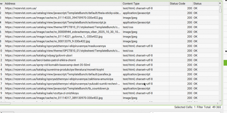Sort by the Status column header
Screen dimensions: 227x113
click(x=206, y=4)
